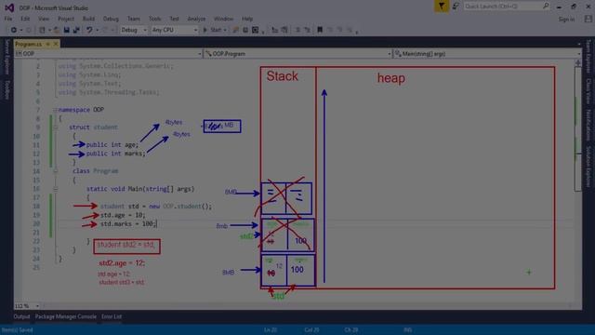The height and width of the screenshot is (335, 595).
Task: Open the Output panel tab
Action: [21, 316]
